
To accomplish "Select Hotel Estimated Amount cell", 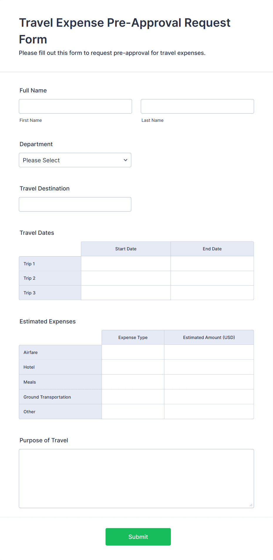I will point(209,367).
